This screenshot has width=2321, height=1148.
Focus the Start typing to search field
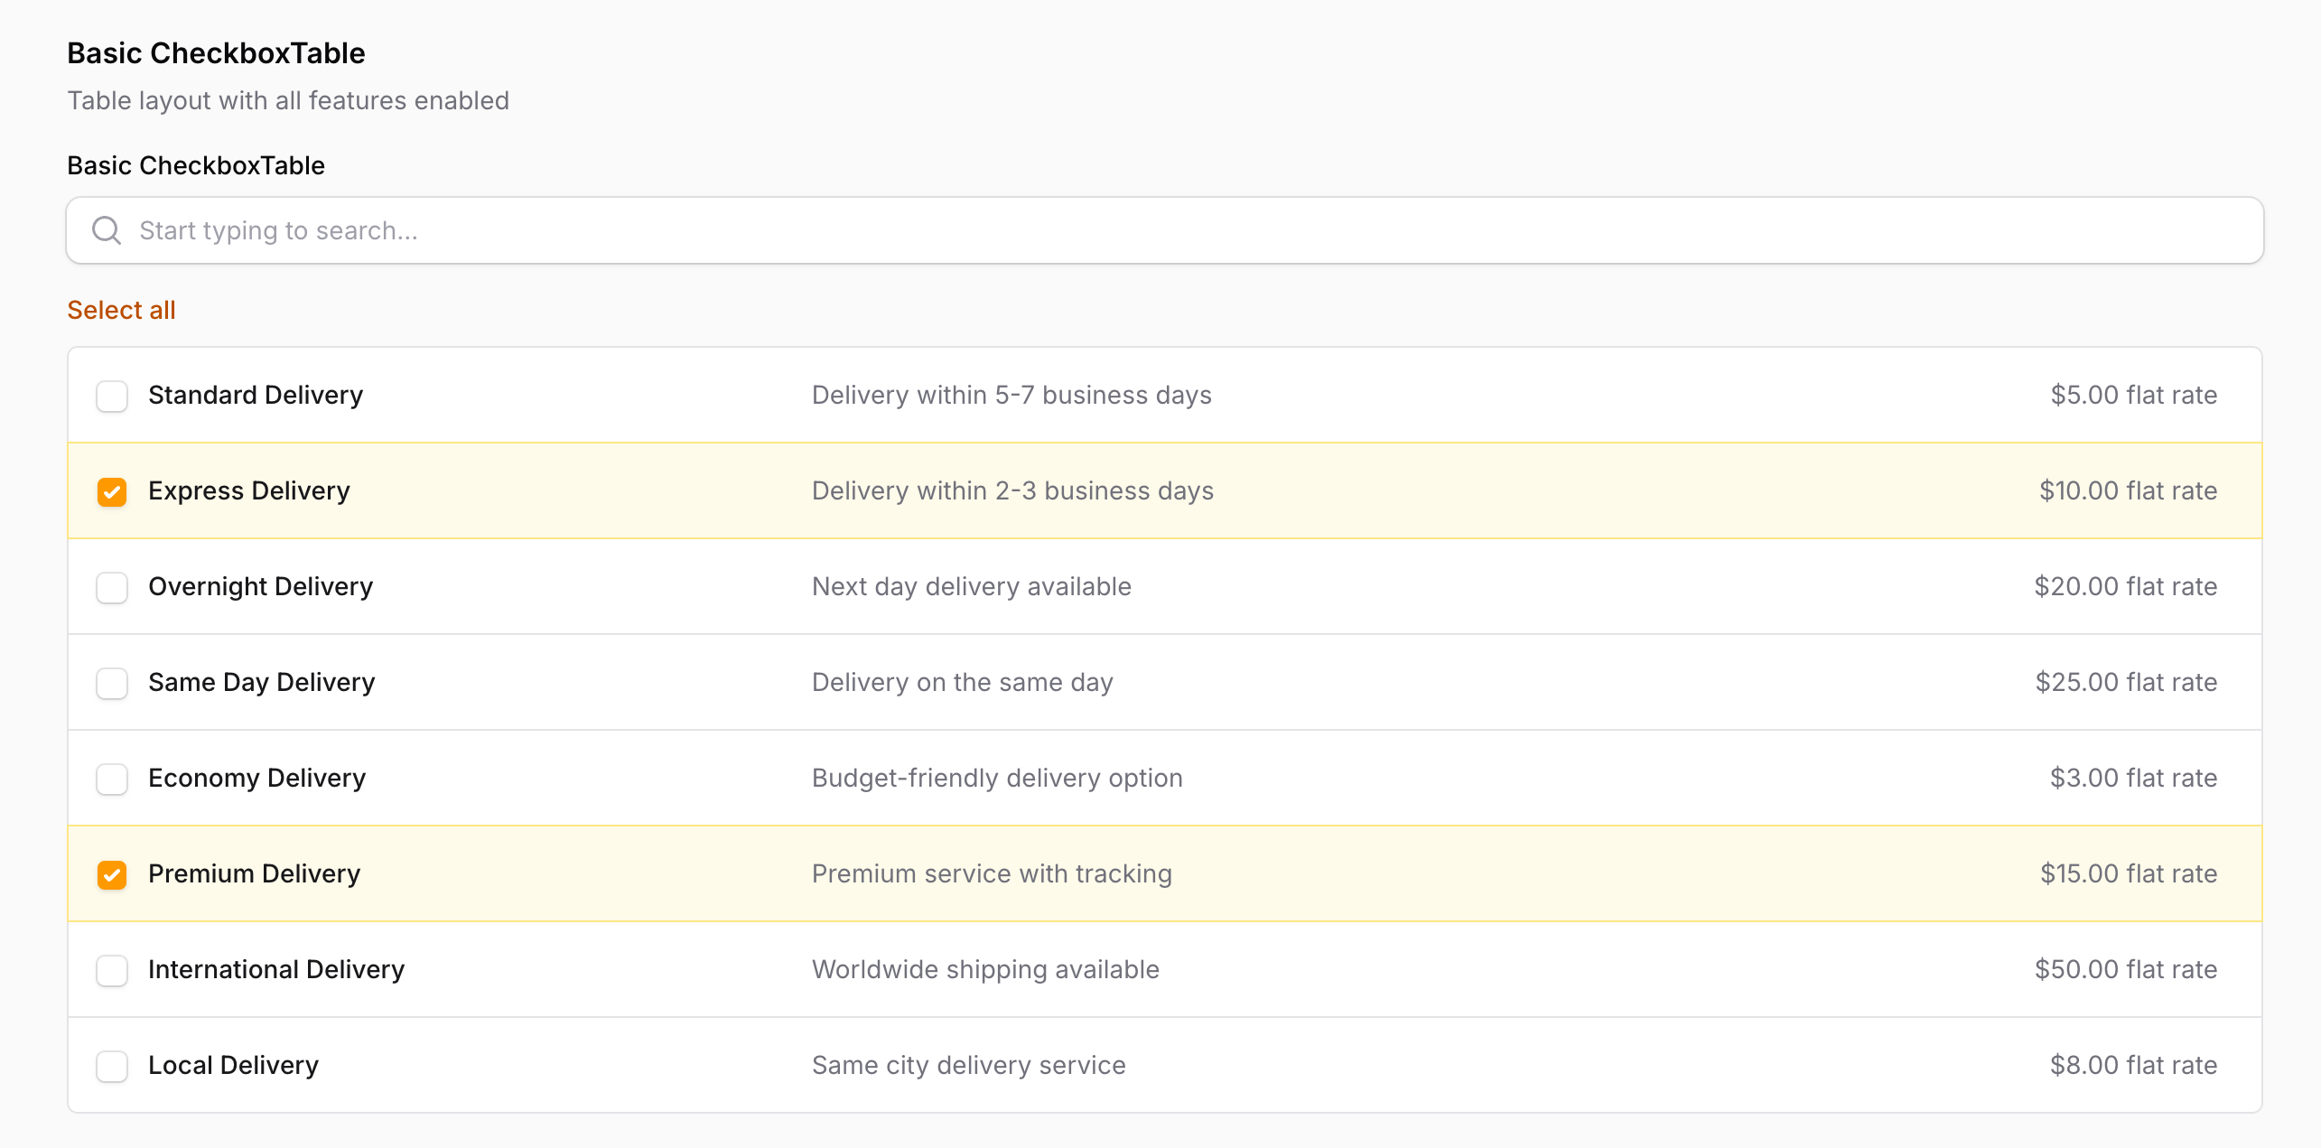point(1165,230)
